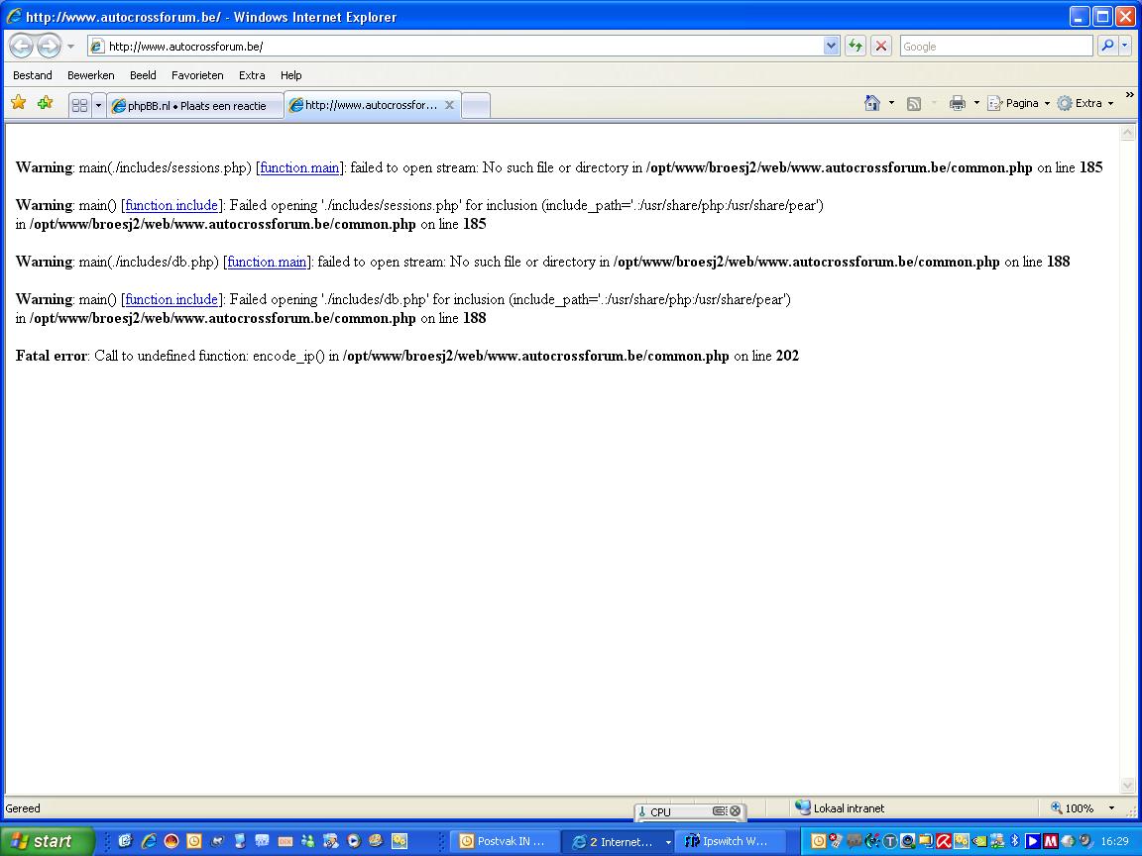1142x856 pixels.
Task: Close the autocrossforum tab
Action: click(x=449, y=105)
